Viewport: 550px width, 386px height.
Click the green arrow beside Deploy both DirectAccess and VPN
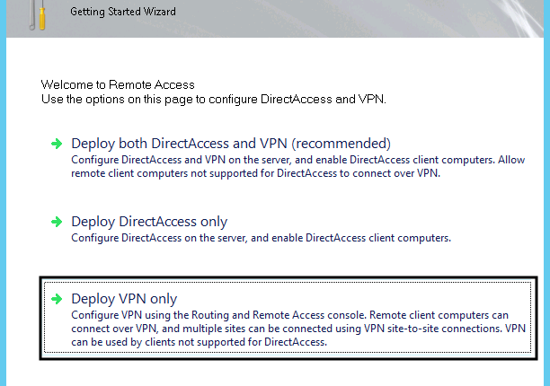click(56, 144)
